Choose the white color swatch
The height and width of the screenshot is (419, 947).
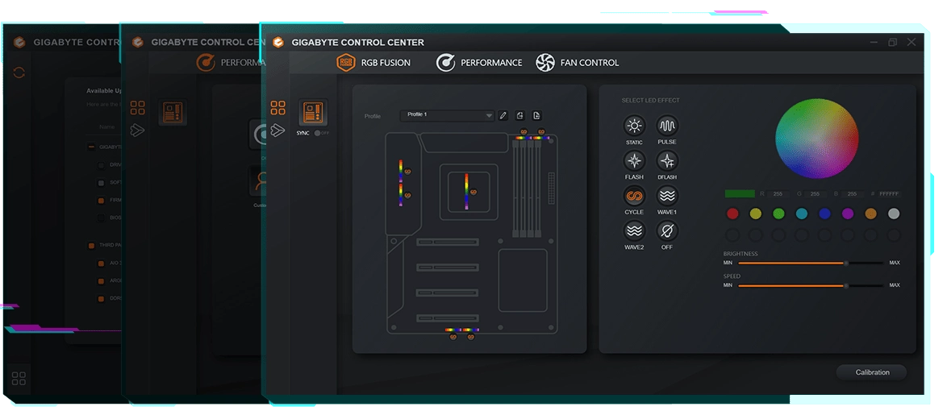click(894, 214)
